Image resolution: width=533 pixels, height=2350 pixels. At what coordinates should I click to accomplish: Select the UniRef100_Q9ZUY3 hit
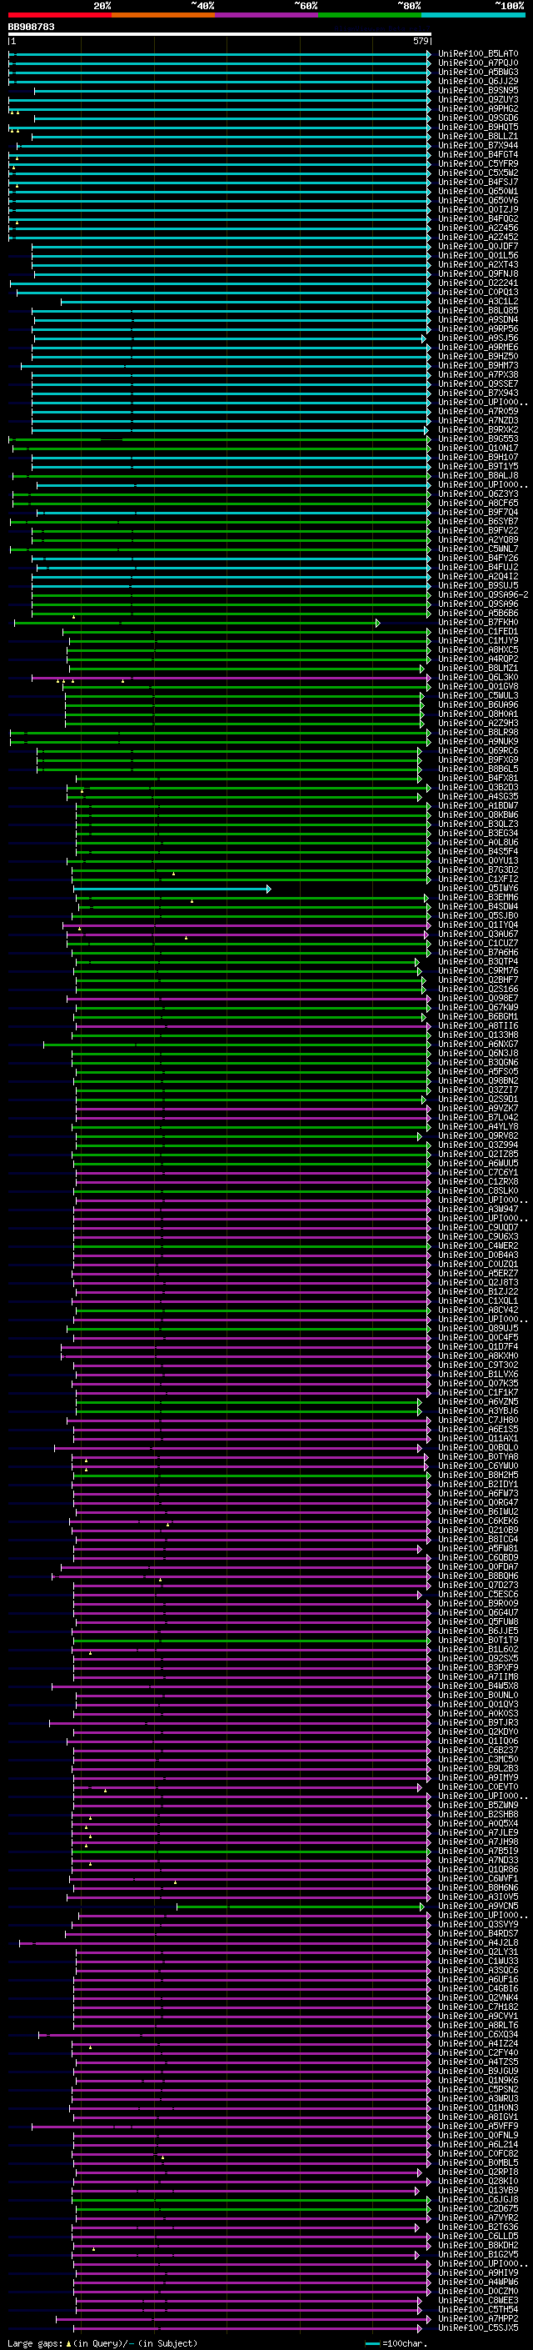(x=478, y=99)
